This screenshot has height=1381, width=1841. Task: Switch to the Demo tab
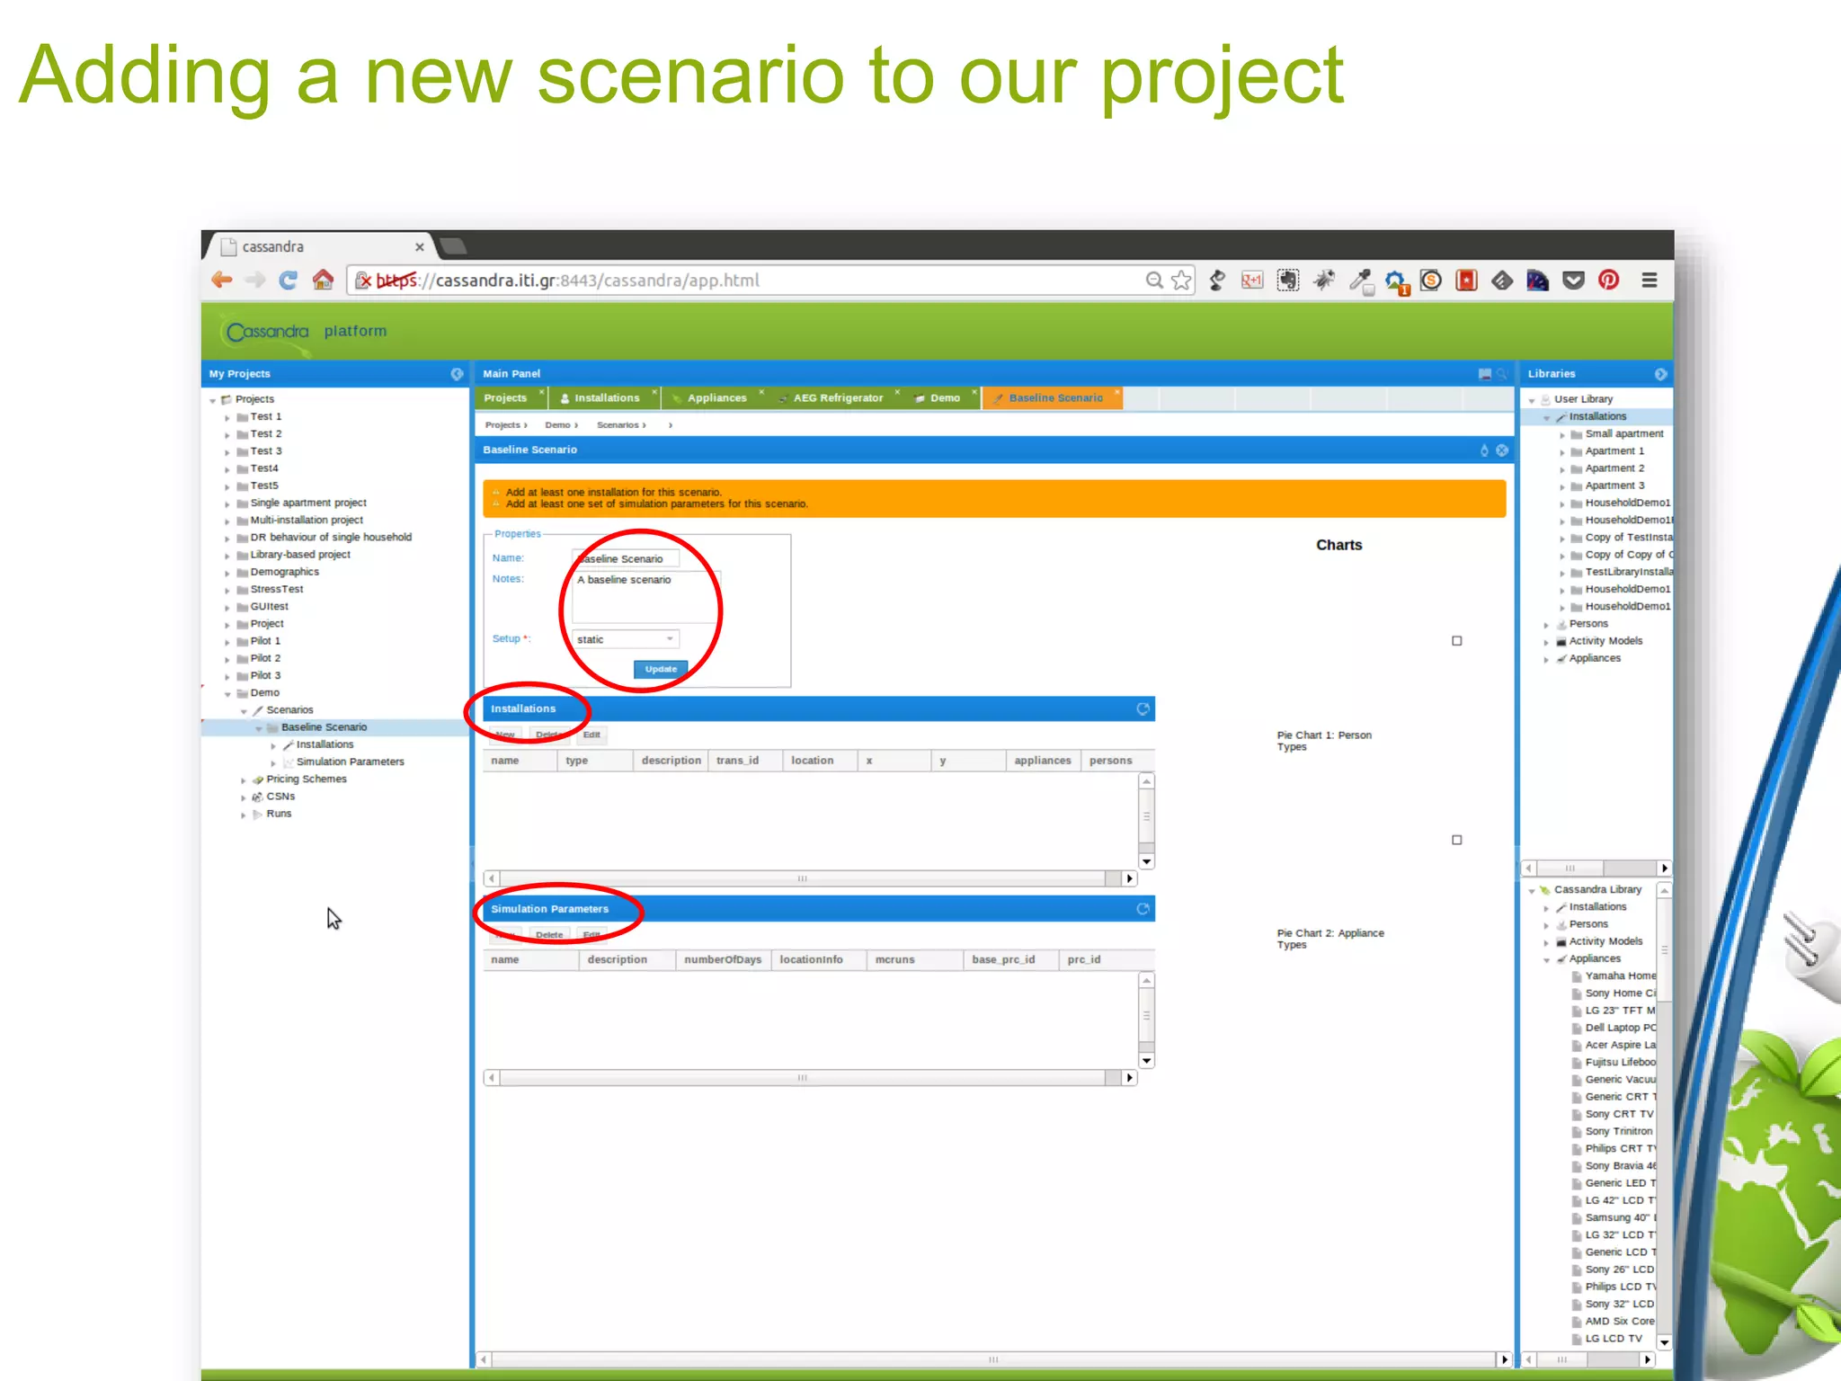coord(945,398)
